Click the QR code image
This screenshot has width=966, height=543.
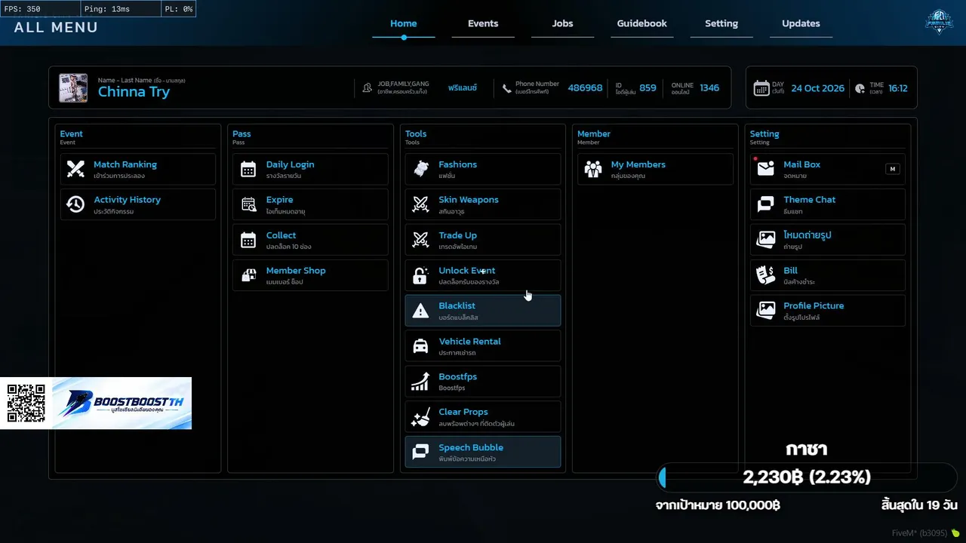[26, 403]
